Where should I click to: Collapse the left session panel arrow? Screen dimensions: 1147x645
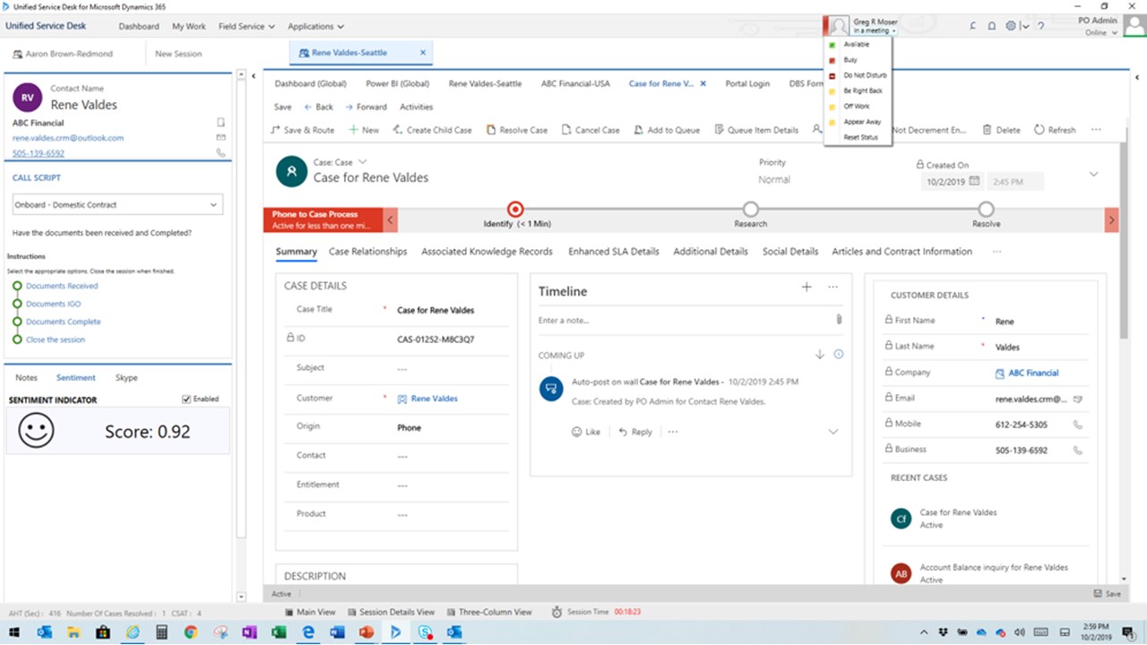[254, 76]
